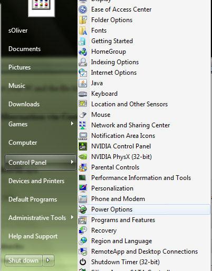Image resolution: width=212 pixels, height=271 pixels.
Task: Click the RemoteApp and Desktop Connections icon
Action: coord(83,252)
